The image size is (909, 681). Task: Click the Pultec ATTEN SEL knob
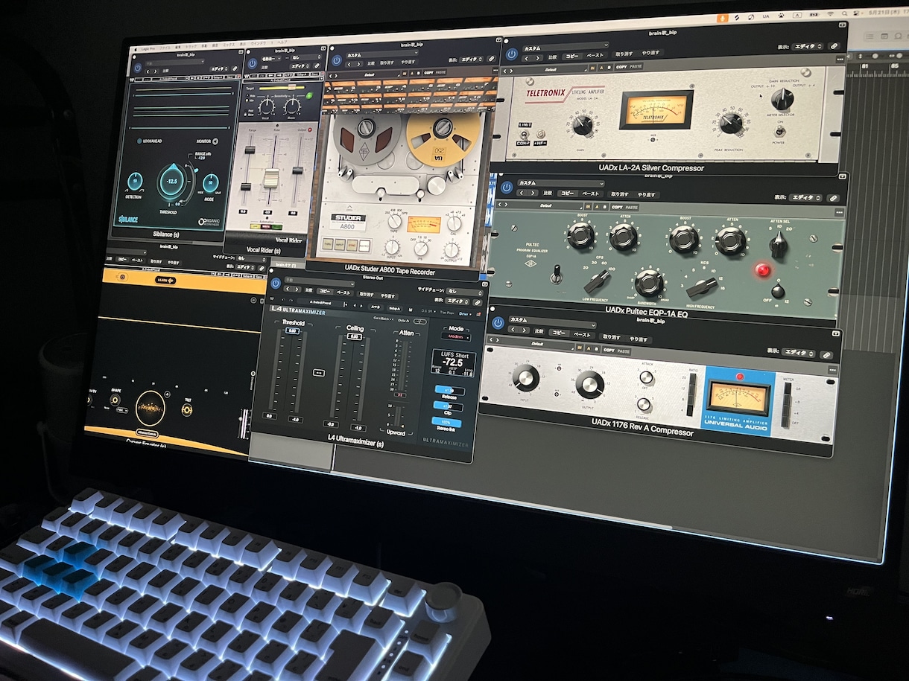[x=779, y=244]
